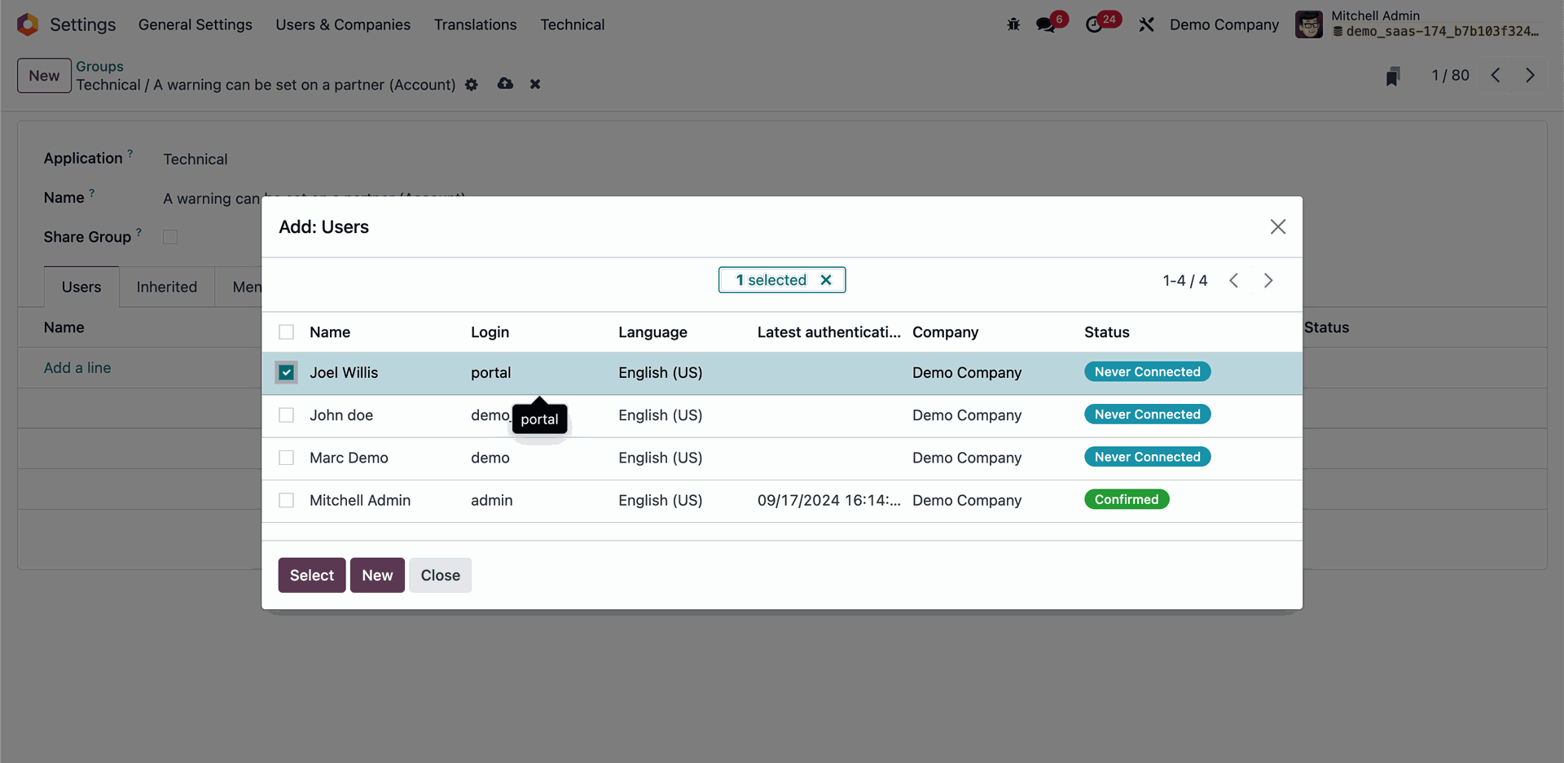Open the conversations chat icon
This screenshot has height=763, width=1564.
[1046, 24]
